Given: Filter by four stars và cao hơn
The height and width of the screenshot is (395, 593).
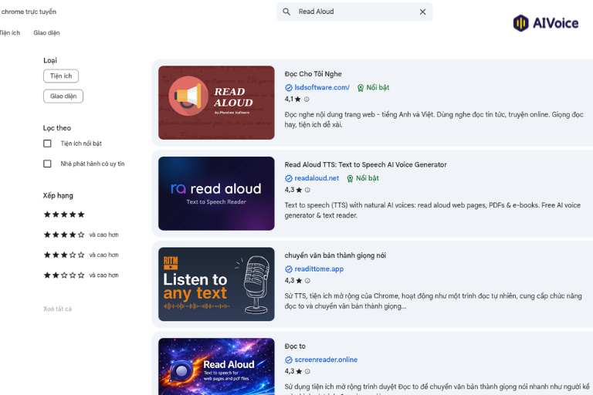Looking at the screenshot, I should coord(81,235).
